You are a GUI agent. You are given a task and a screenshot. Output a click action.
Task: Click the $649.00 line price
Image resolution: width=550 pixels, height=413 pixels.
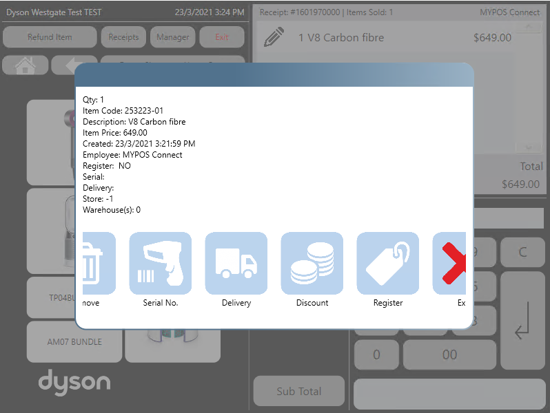tap(492, 37)
